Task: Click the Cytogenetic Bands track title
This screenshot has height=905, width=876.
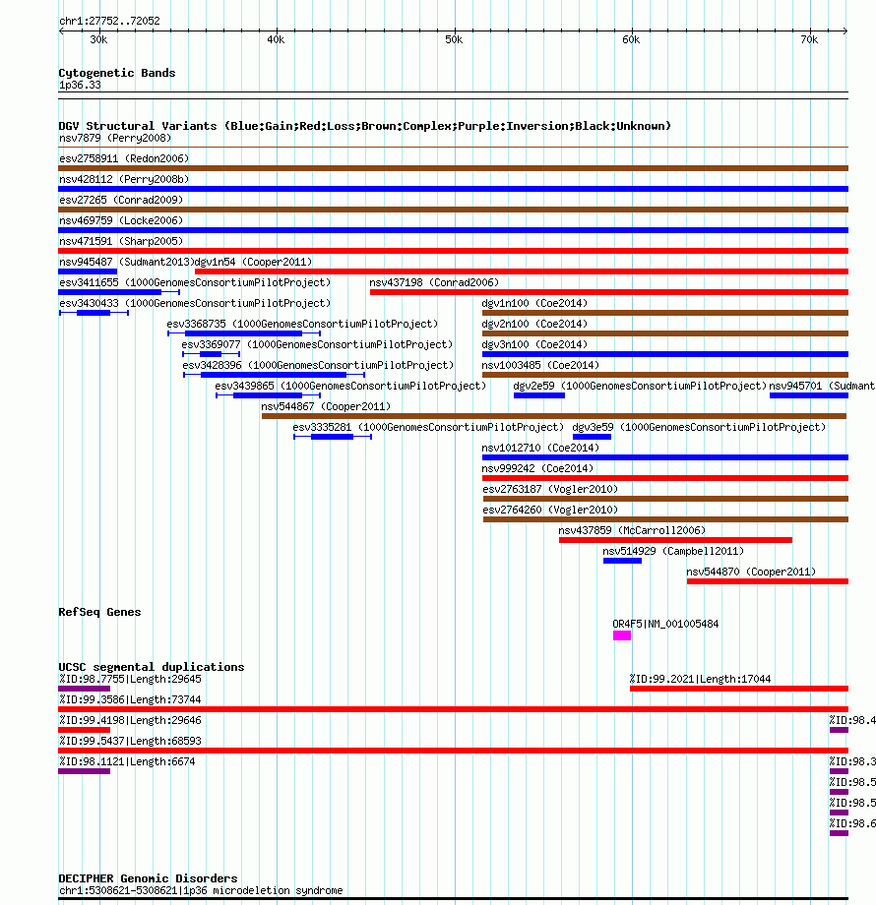Action: point(117,73)
